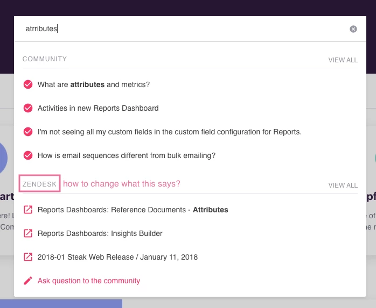Viewport: 376px width, 308px height.
Task: Open Reports Dashboards Reference Documents Attributes article
Action: [x=133, y=210]
